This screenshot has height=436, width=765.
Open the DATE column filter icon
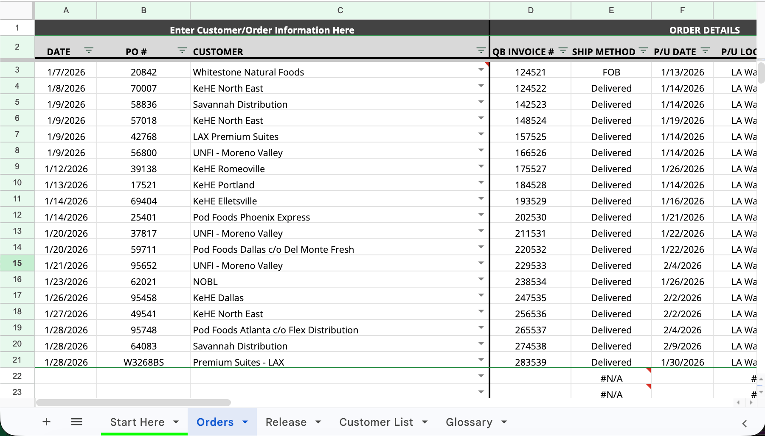point(89,50)
